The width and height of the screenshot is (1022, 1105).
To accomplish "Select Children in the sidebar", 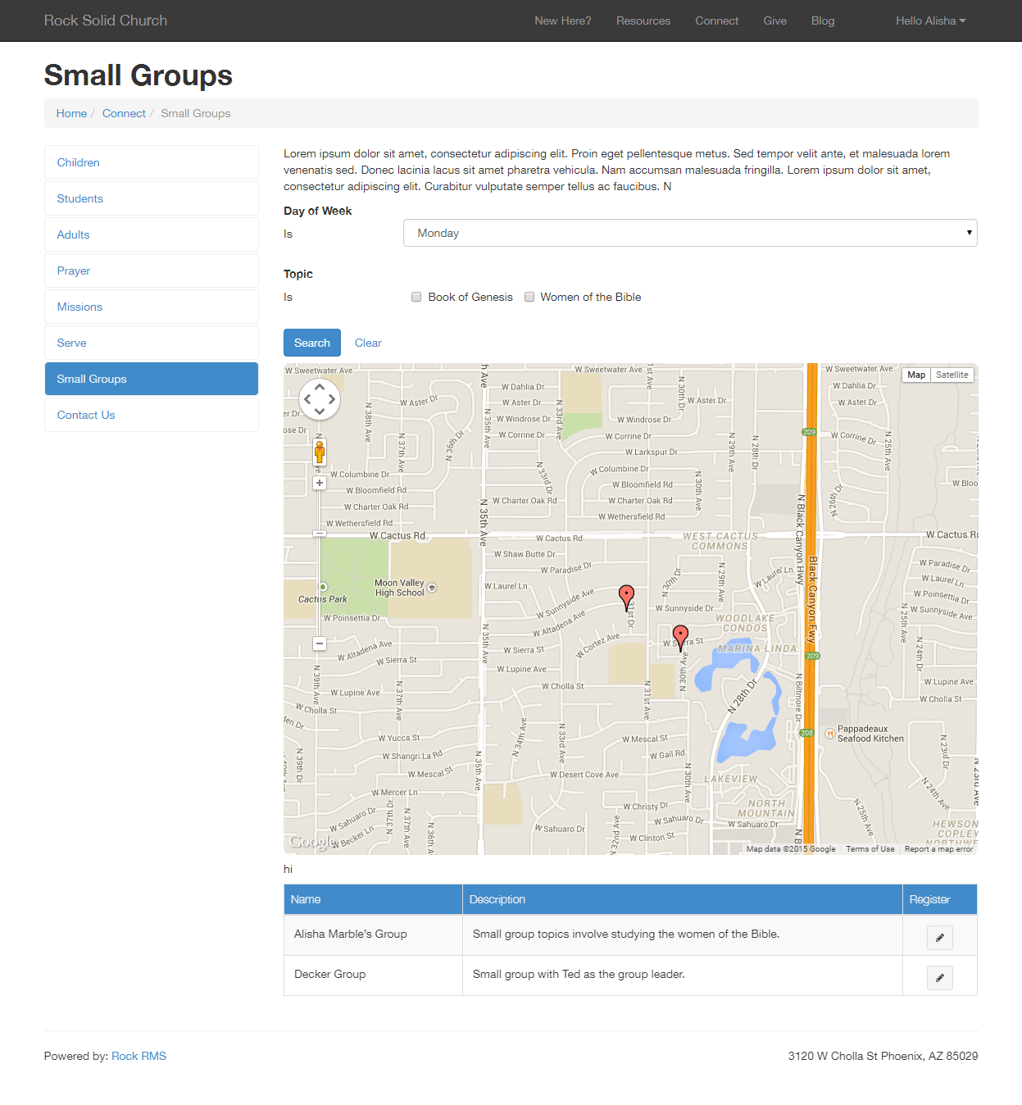I will coord(152,162).
